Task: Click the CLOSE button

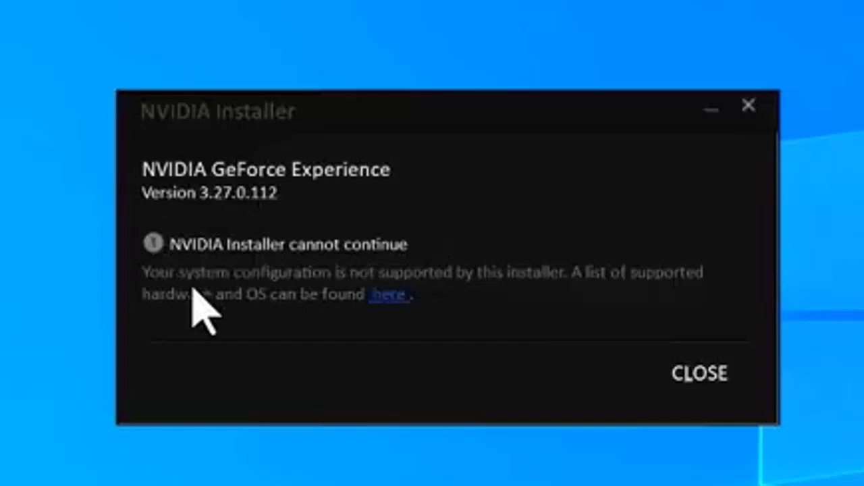Action: 699,373
